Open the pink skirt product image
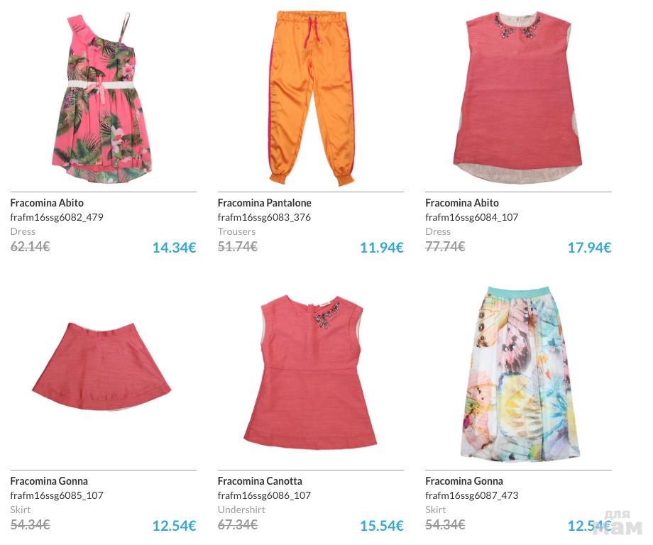The width and height of the screenshot is (653, 545). click(101, 366)
